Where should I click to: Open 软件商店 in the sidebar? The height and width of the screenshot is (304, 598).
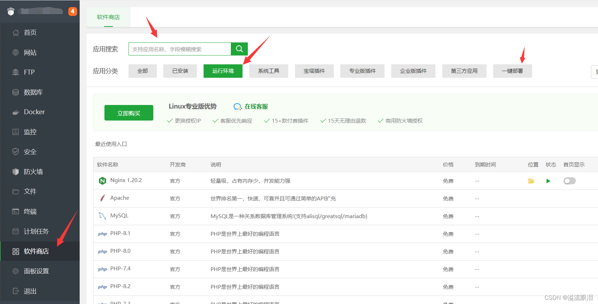click(40, 251)
